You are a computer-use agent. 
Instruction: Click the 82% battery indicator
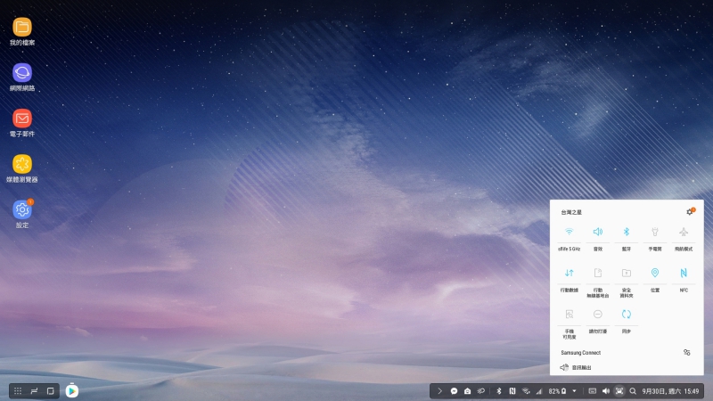click(557, 391)
